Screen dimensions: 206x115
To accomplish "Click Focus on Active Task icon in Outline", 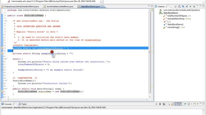I will (x=175, y=6).
